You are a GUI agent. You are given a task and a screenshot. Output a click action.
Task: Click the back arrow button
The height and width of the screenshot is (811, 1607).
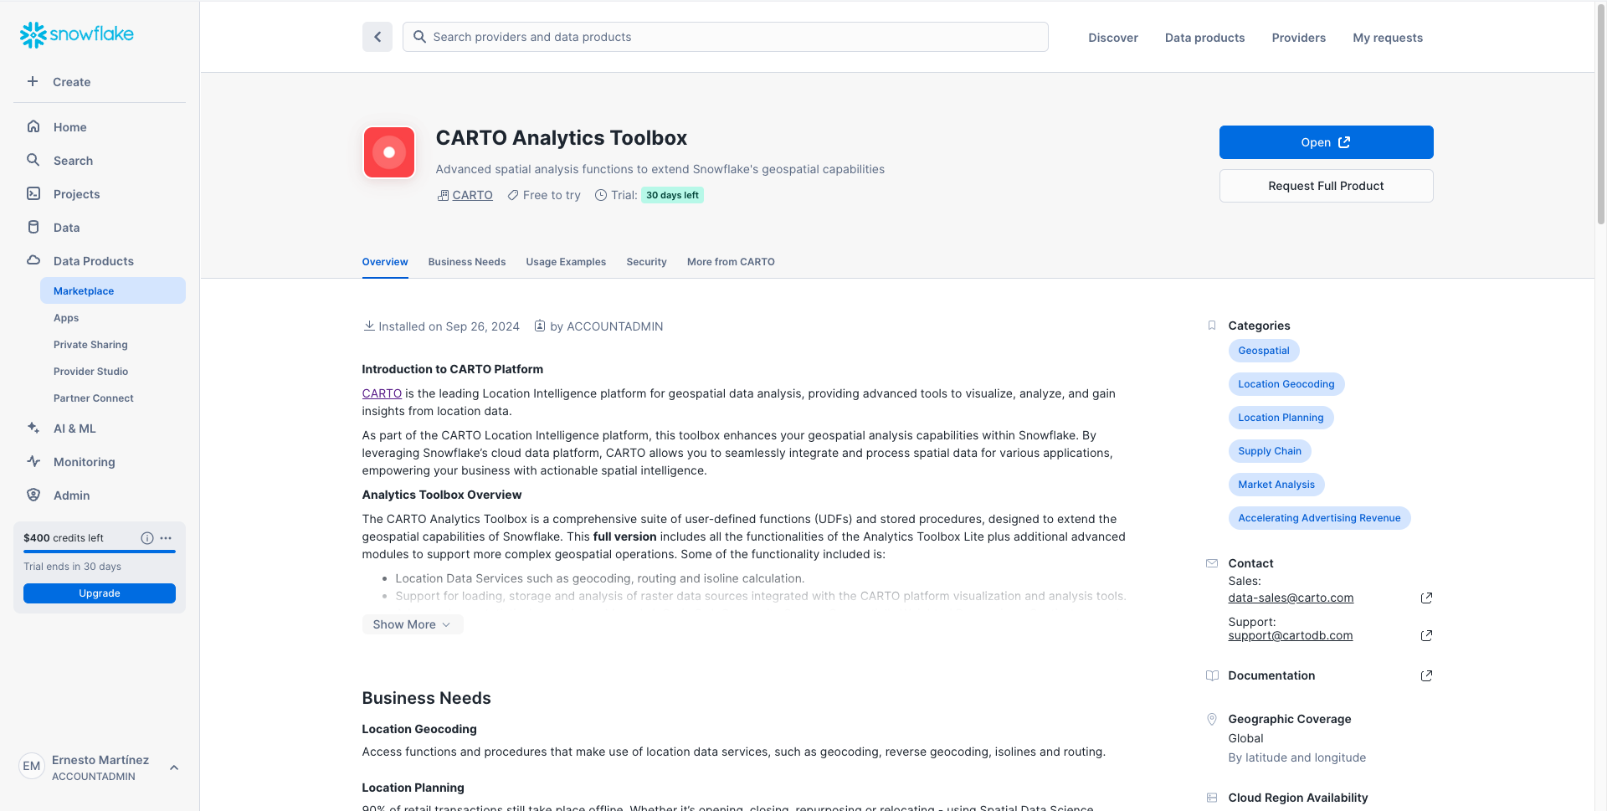[x=377, y=37]
